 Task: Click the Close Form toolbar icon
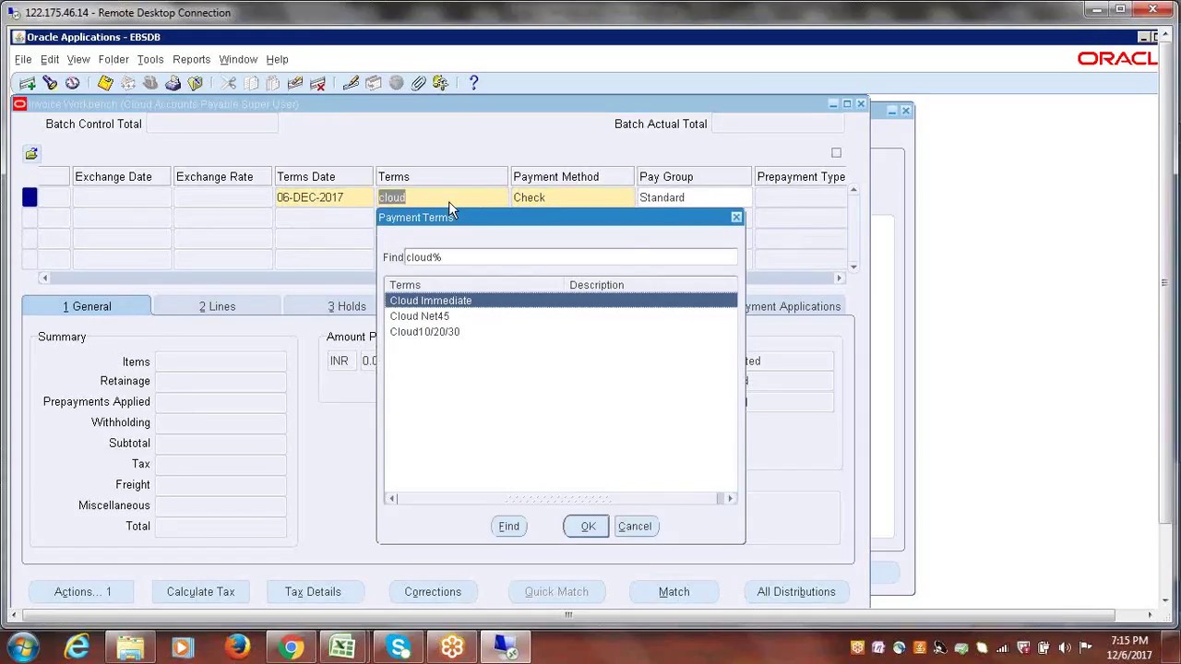pos(196,83)
